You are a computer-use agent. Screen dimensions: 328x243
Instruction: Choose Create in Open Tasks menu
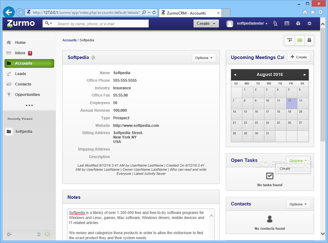293,169
